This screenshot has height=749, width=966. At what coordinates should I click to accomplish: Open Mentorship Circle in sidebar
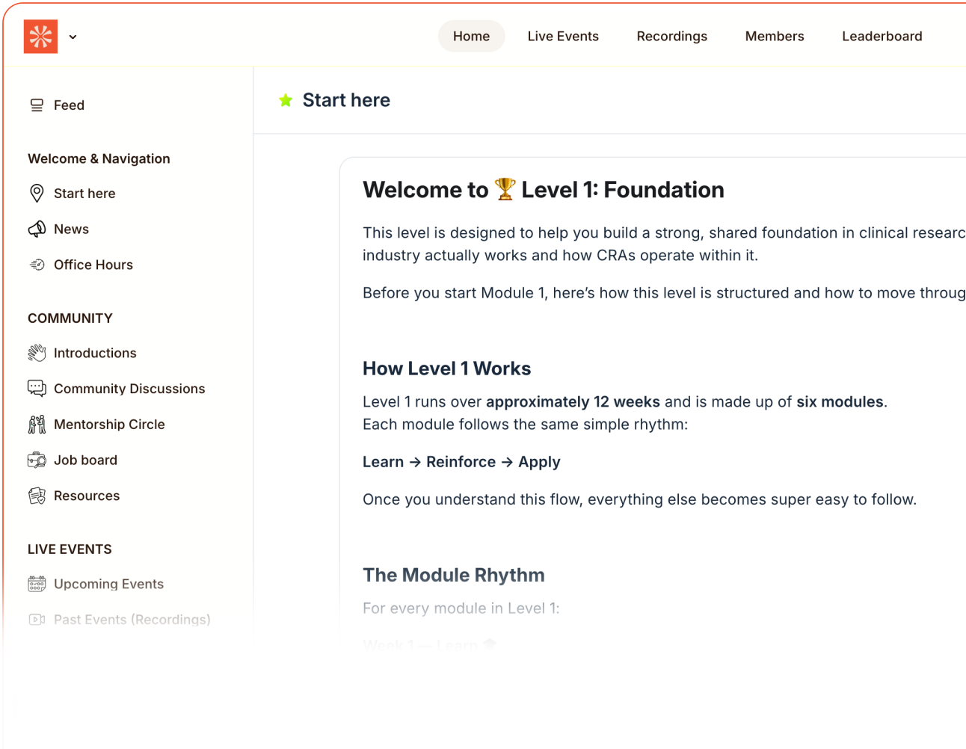coord(109,425)
